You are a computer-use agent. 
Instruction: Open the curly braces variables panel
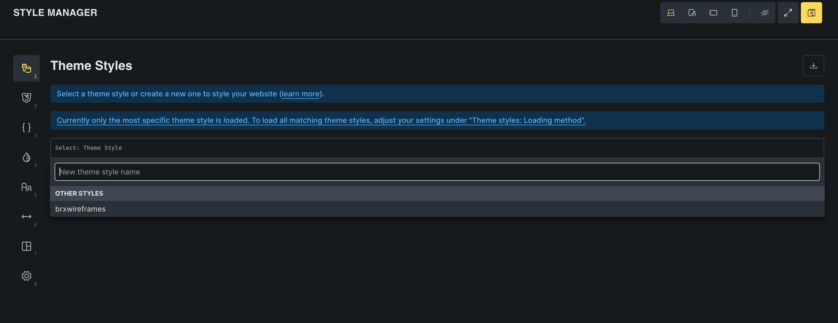26,127
